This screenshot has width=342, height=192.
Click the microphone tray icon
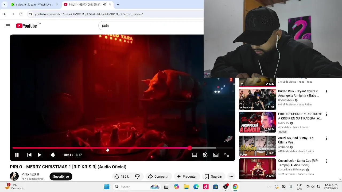291,187
